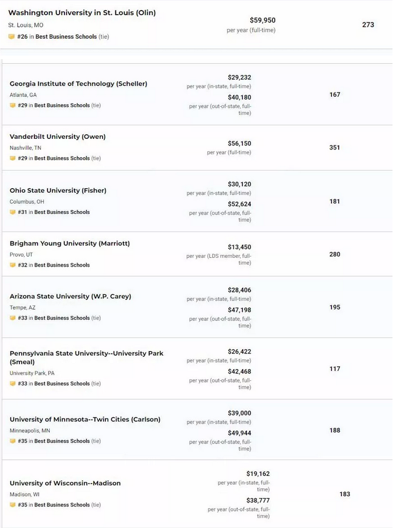This screenshot has height=528, width=396.
Task: Click Best Business Schools link under Brigham Young
Action: [62, 265]
